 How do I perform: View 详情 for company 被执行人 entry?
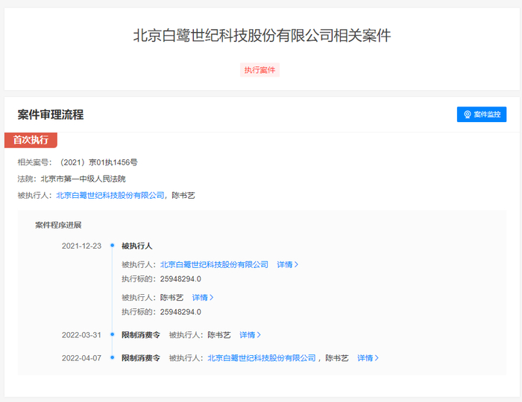(287, 264)
